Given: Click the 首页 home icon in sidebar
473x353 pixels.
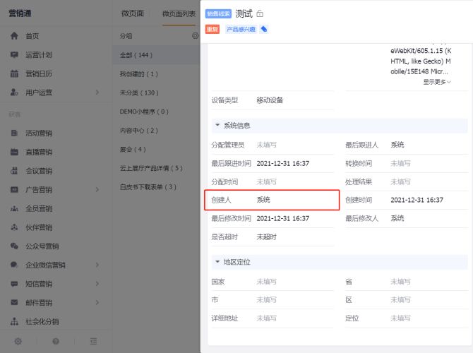Looking at the screenshot, I should pyautogui.click(x=14, y=36).
